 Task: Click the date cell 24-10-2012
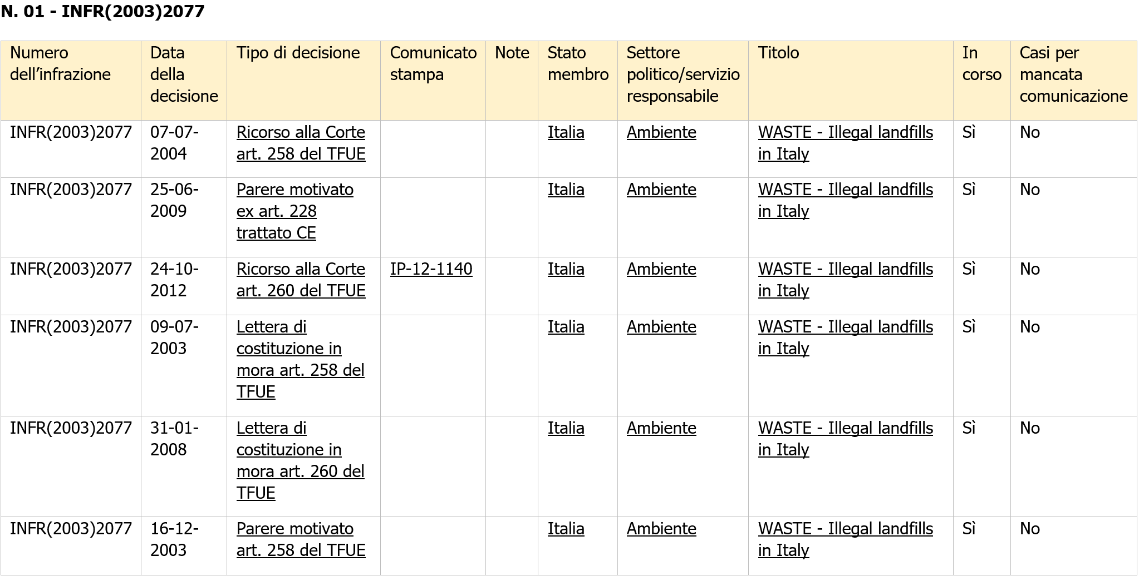click(x=174, y=280)
